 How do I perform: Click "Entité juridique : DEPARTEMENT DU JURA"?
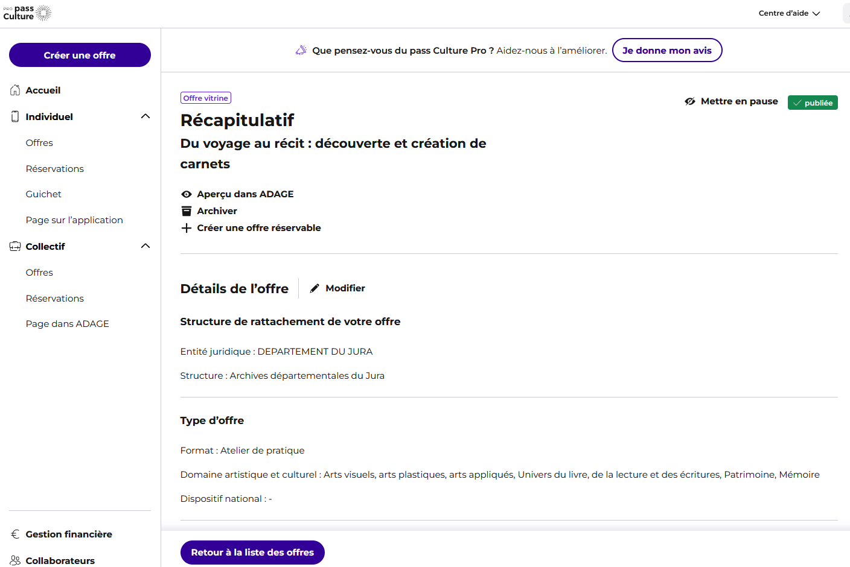click(276, 352)
